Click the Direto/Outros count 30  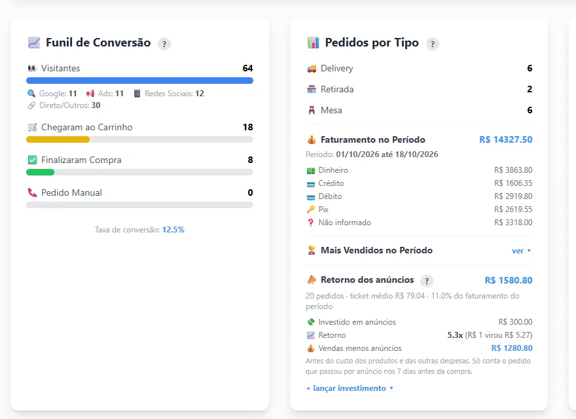(96, 105)
